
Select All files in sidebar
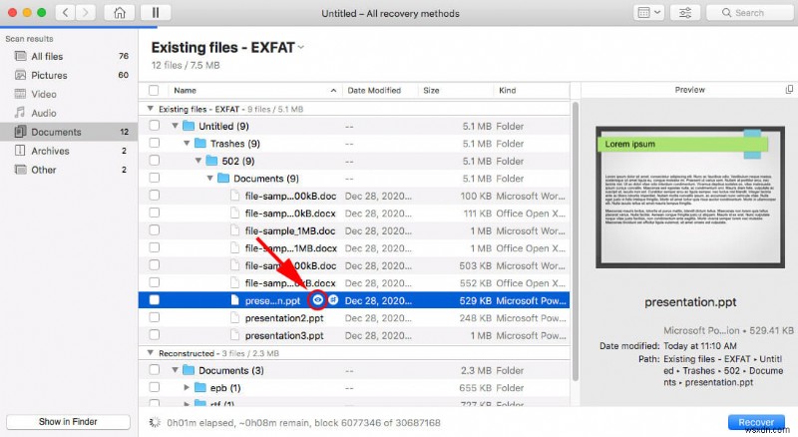pos(69,56)
